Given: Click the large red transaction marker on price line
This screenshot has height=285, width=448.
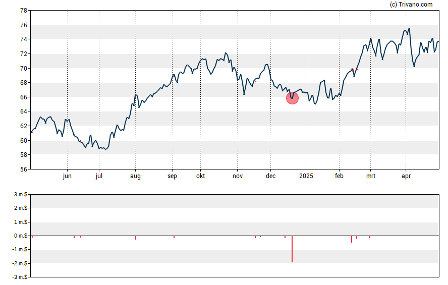Looking at the screenshot, I should click(x=292, y=98).
